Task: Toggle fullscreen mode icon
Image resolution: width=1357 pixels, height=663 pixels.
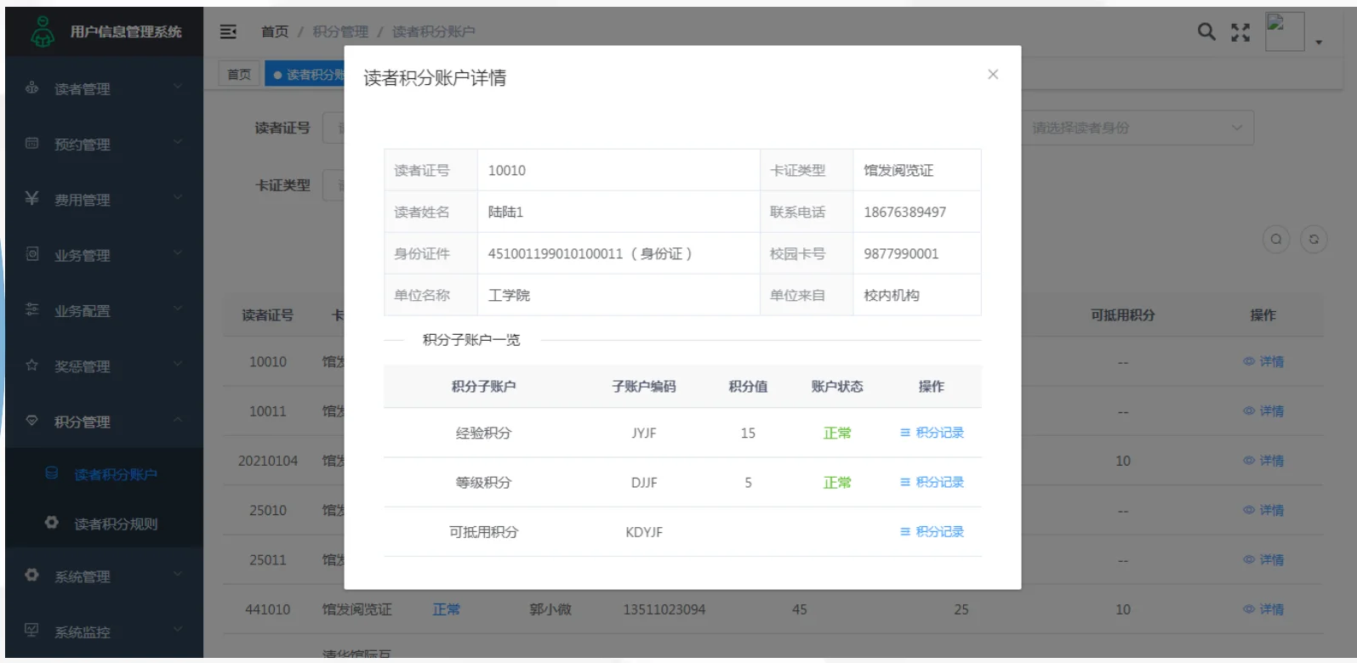Action: click(x=1240, y=32)
